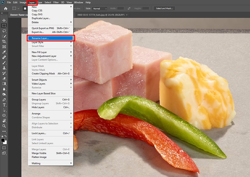Choose Rename Layer from Layer menu
250x177 pixels.
pos(51,38)
